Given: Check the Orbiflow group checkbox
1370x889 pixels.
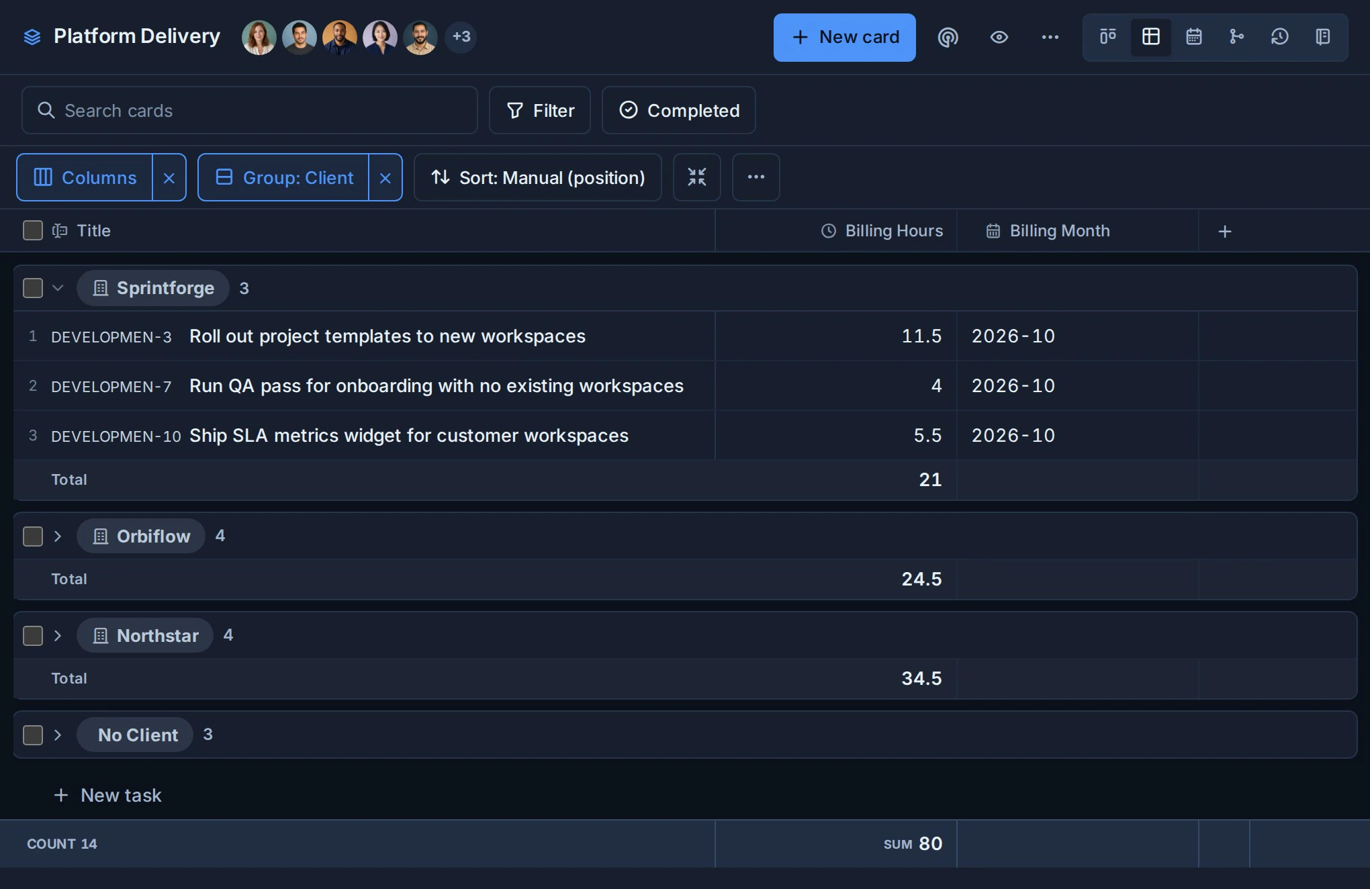Looking at the screenshot, I should (33, 536).
